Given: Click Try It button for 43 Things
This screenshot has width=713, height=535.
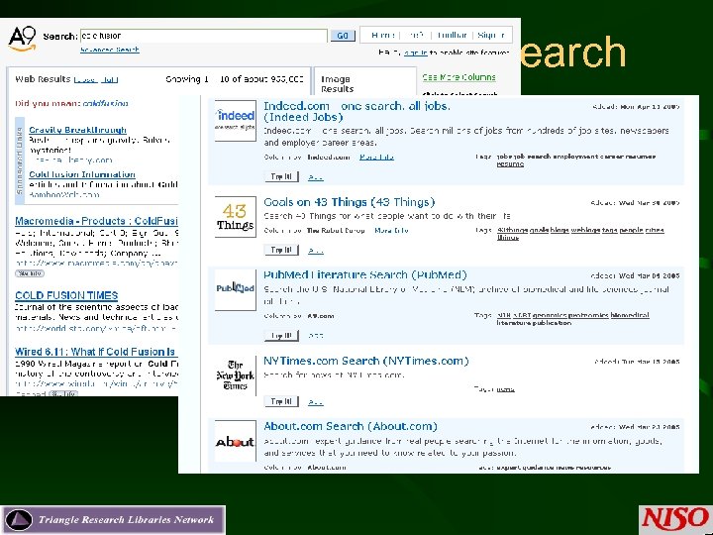Looking at the screenshot, I should click(x=281, y=250).
